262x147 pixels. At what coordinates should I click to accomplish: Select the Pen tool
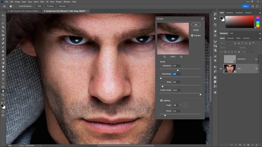point(3,75)
